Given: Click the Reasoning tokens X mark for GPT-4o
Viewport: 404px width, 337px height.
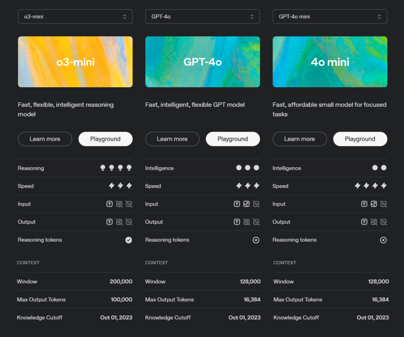Looking at the screenshot, I should pos(256,240).
